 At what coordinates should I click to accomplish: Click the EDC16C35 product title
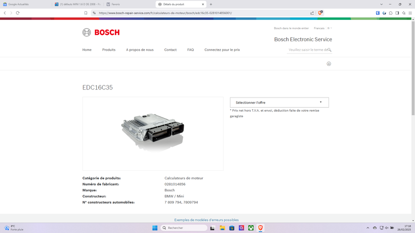(x=97, y=87)
